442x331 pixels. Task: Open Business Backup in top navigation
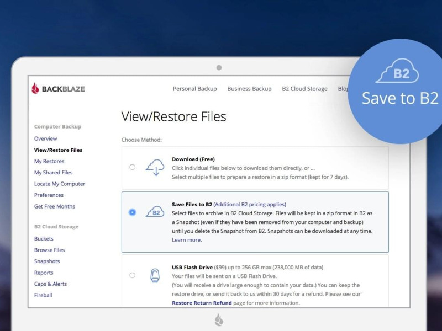click(249, 89)
